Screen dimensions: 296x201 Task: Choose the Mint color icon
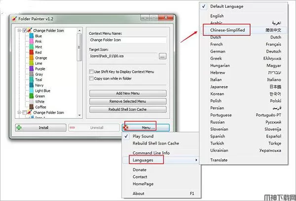[x=32, y=47]
